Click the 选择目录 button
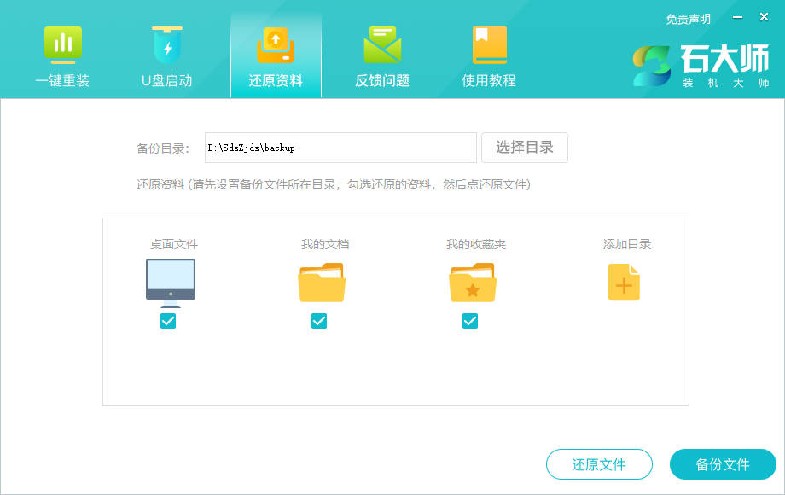The image size is (785, 495). coord(525,148)
